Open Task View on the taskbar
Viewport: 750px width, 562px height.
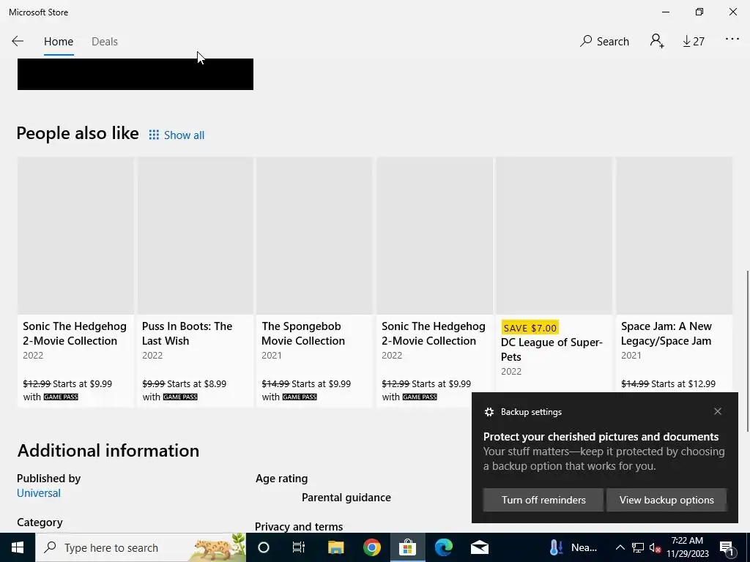[299, 547]
